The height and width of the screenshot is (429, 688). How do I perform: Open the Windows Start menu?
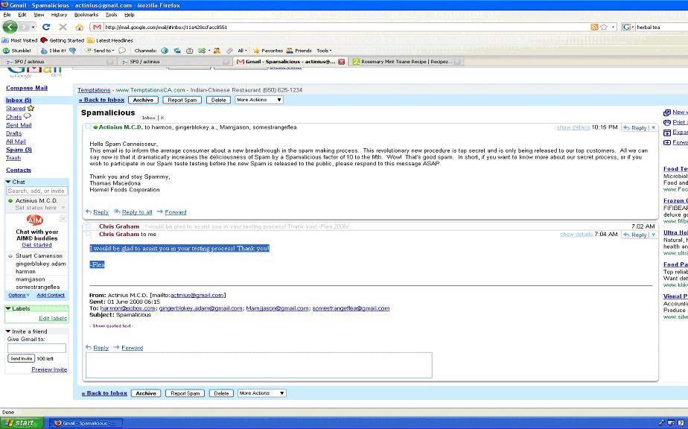click(x=22, y=423)
